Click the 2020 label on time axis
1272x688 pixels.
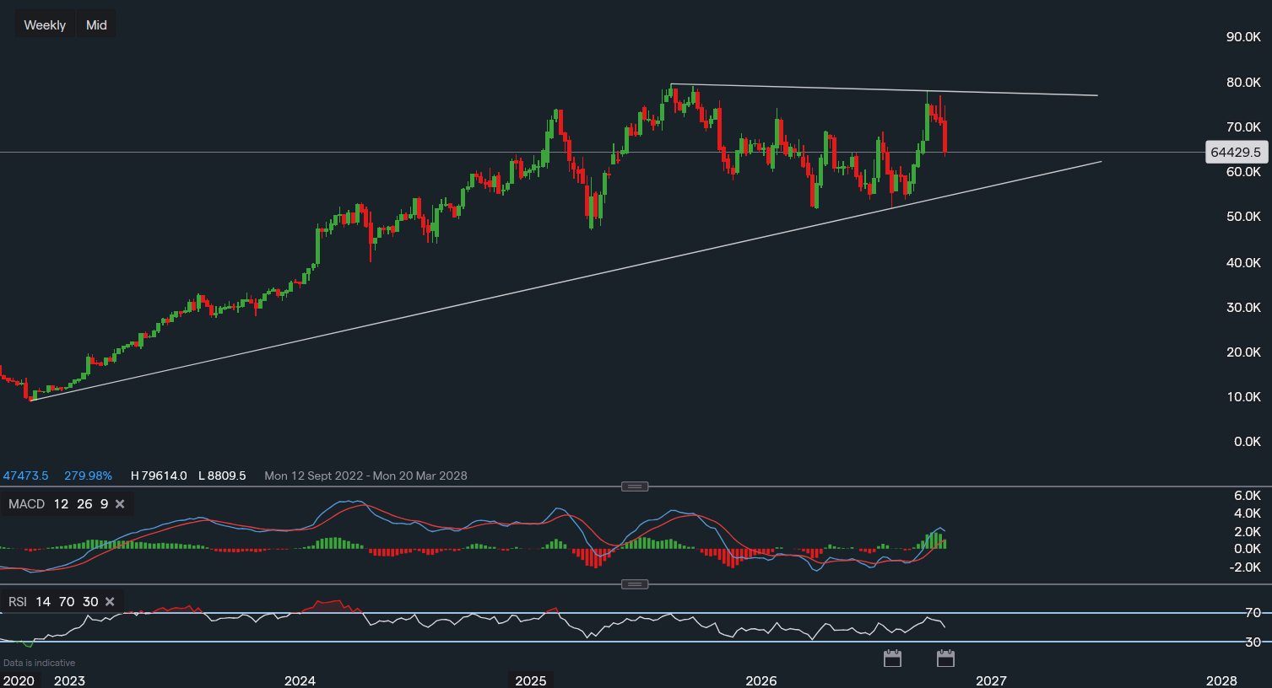tap(19, 680)
